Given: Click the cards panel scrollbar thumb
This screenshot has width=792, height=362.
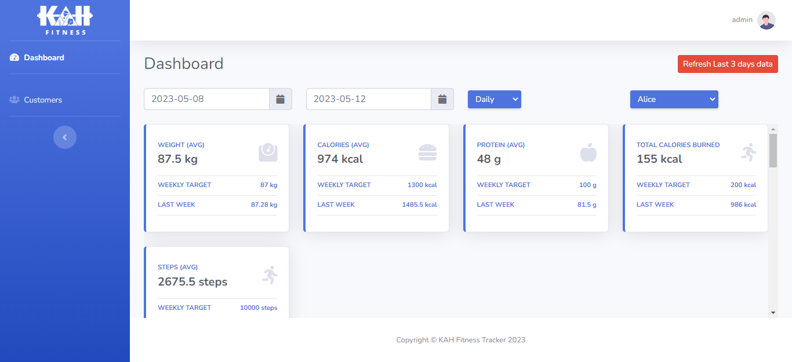Looking at the screenshot, I should coord(773,150).
